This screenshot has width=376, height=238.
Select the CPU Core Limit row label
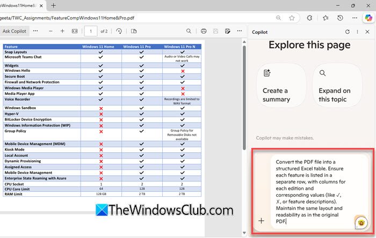coord(17,189)
